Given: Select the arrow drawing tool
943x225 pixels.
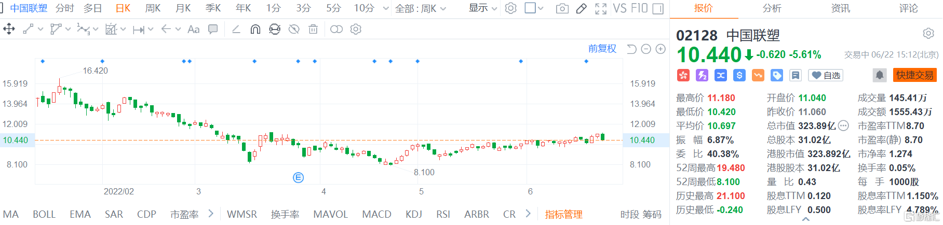Looking at the screenshot, I should click(x=166, y=29).
